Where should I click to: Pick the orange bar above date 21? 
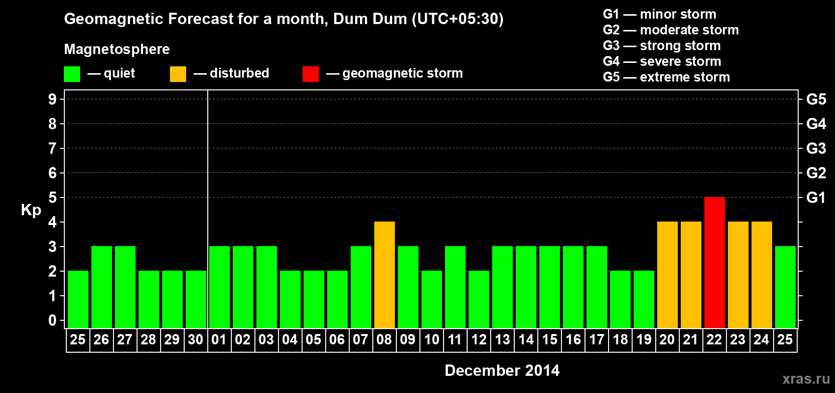coord(691,275)
